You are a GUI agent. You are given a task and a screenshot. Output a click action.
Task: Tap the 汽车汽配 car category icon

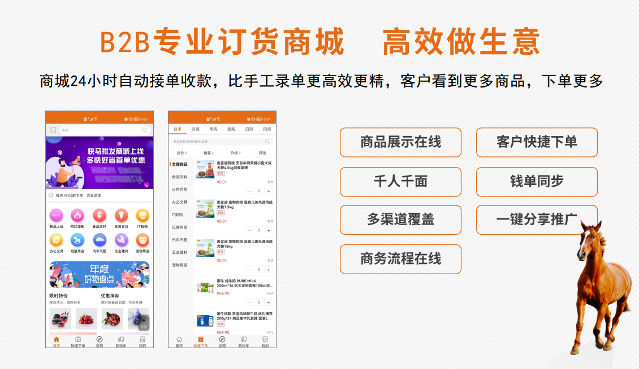point(100,240)
